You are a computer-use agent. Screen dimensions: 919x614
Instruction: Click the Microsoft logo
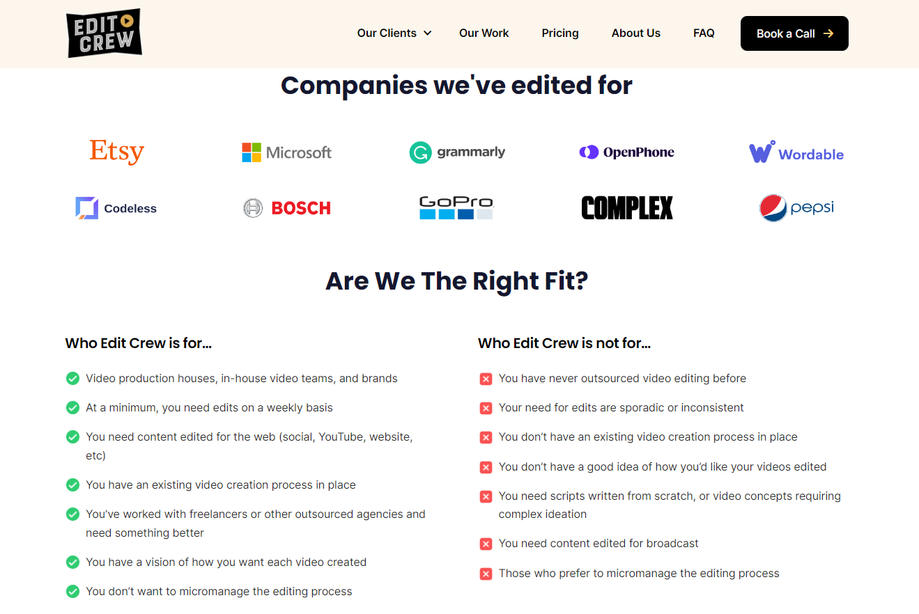[x=286, y=152]
